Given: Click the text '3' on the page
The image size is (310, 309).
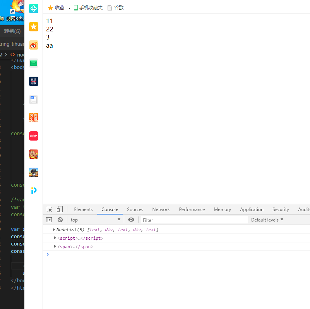Looking at the screenshot, I should coord(48,37).
